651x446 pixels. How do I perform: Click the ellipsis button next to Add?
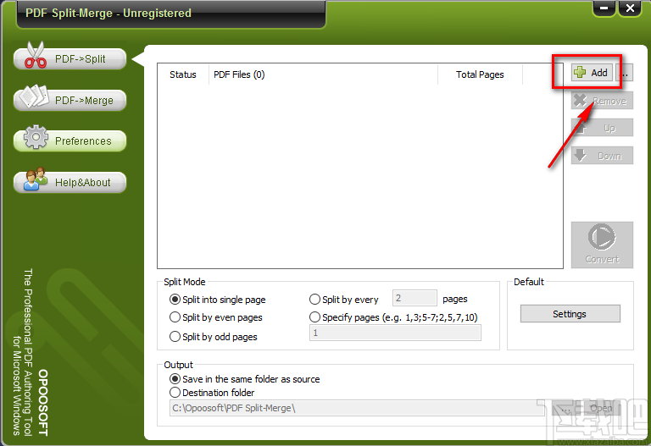(x=625, y=73)
